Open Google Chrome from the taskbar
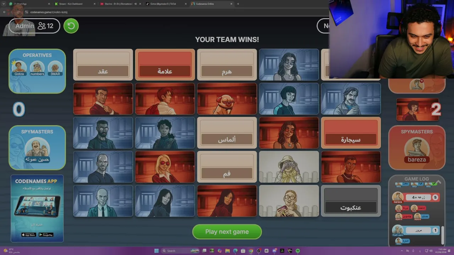 pyautogui.click(x=251, y=251)
